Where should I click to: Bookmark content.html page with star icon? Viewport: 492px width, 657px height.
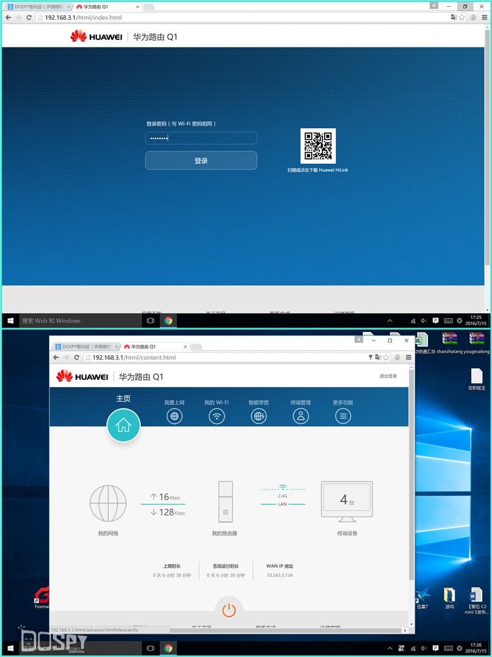(386, 357)
